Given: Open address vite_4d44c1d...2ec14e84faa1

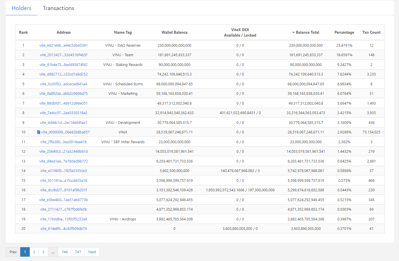Looking at the screenshot, I should (64, 123).
